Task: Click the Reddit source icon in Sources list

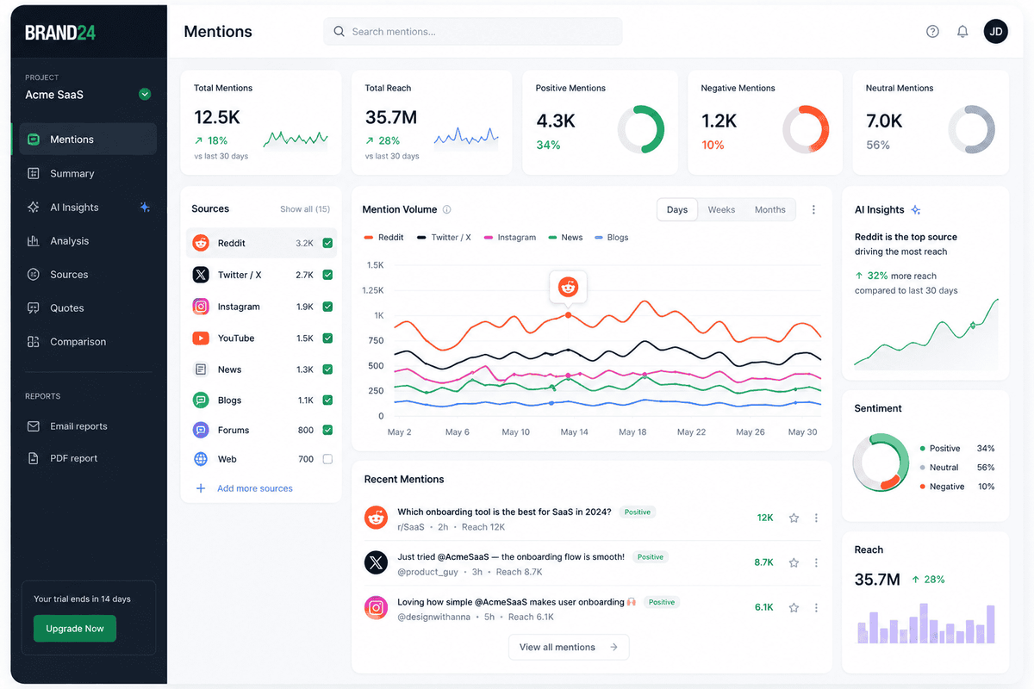Action: tap(201, 243)
